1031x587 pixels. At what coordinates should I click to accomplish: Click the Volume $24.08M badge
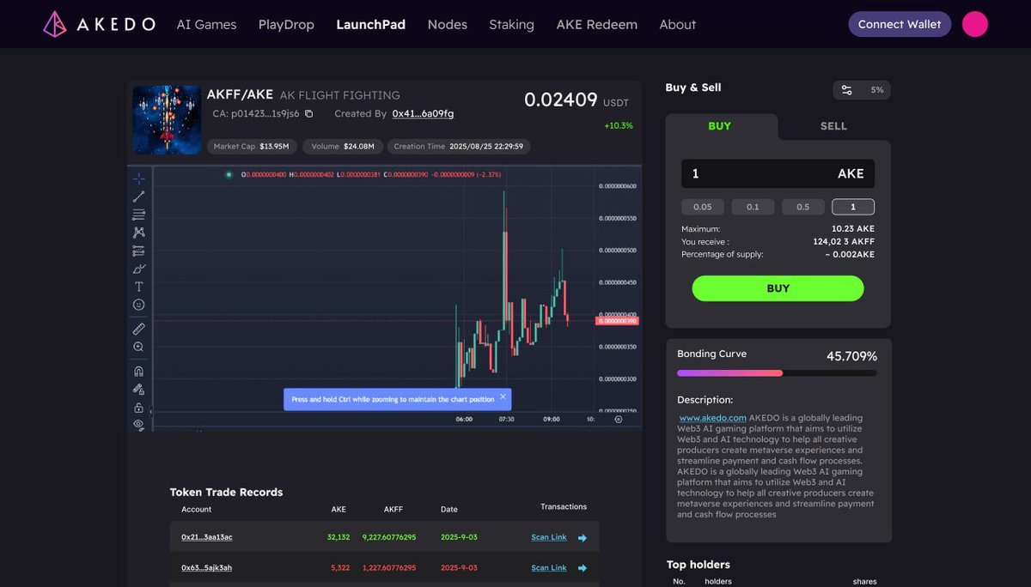[x=343, y=146]
